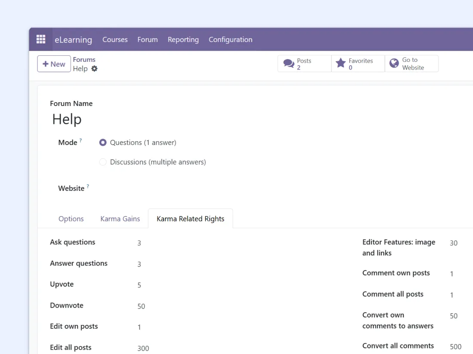
Task: Switch to the Karma Gains tab
Action: [120, 219]
